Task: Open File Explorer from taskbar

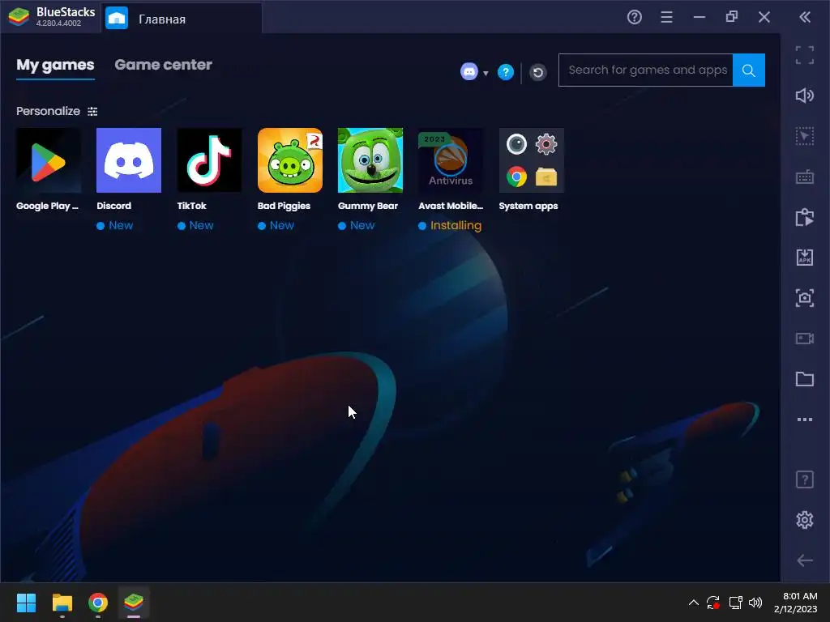Action: coord(62,603)
